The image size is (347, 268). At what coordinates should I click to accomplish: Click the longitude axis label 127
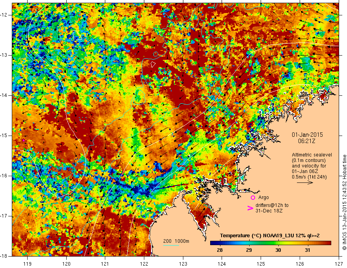pos(339,264)
